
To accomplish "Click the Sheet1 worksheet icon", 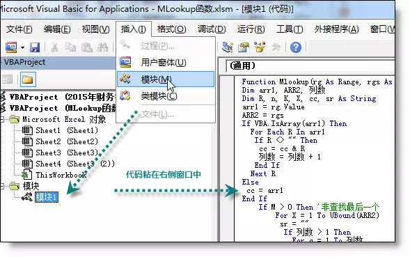I will pos(27,130).
